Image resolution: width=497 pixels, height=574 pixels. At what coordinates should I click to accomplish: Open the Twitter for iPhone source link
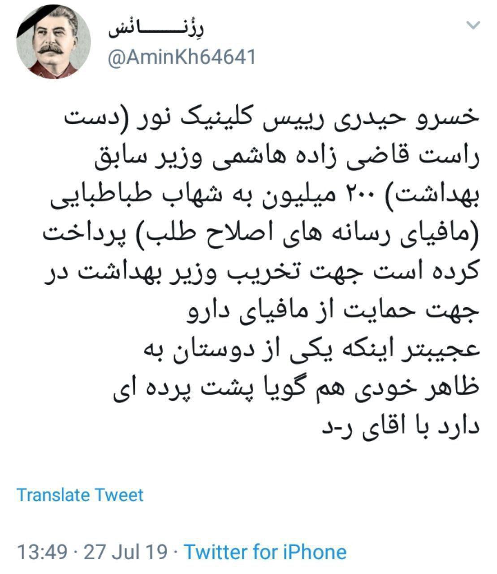click(265, 552)
